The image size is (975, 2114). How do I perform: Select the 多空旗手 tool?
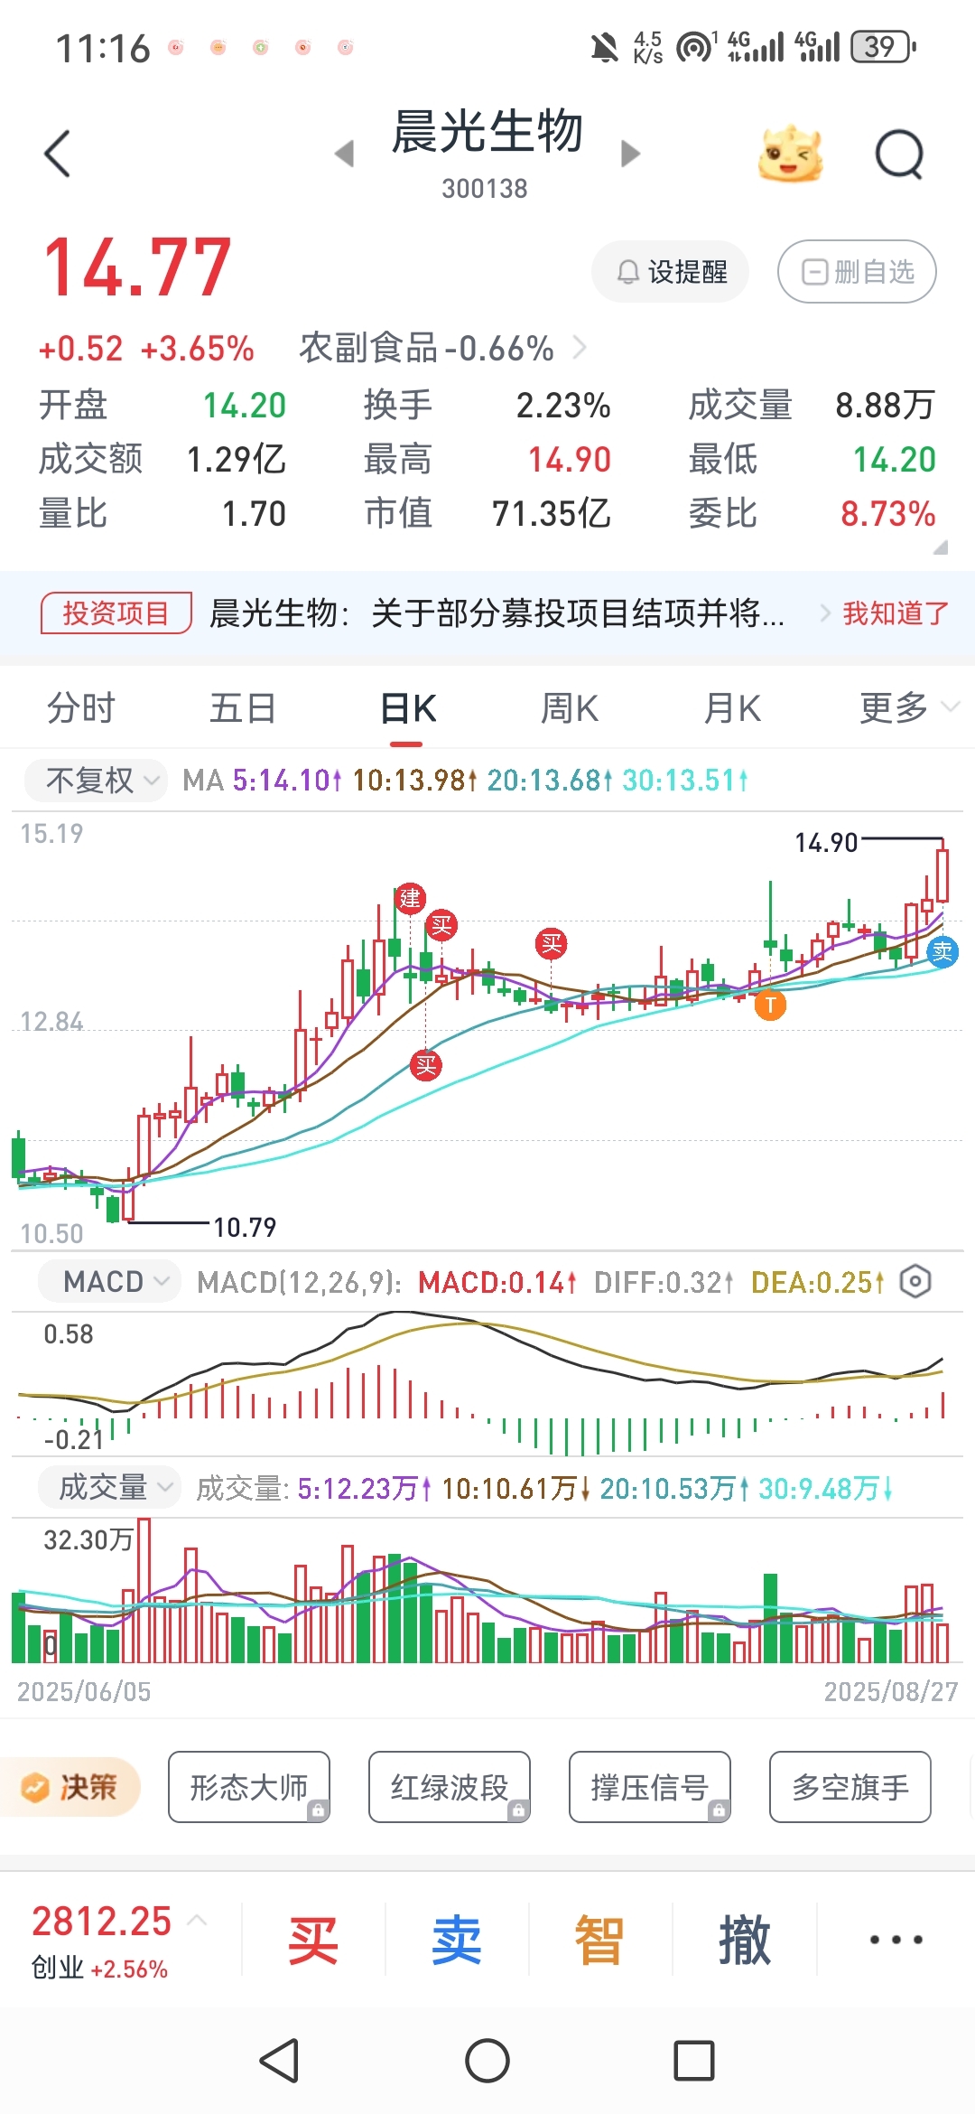850,1787
